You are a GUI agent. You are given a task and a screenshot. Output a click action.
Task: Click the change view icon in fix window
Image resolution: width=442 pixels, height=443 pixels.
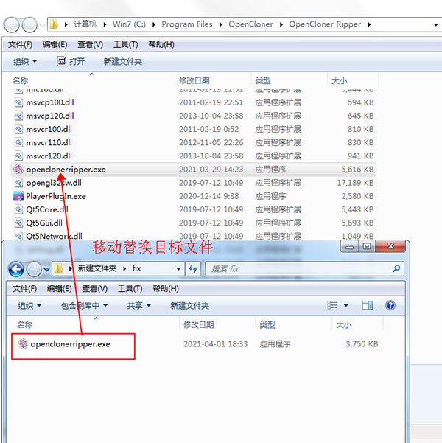[332, 305]
